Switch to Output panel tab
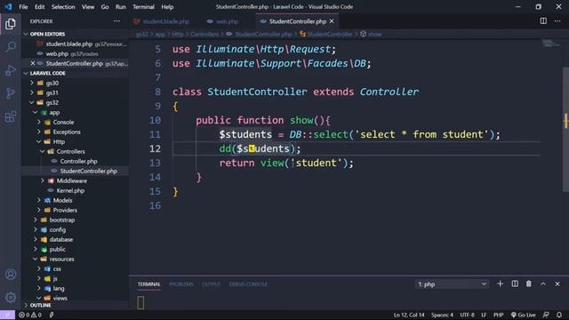This screenshot has height=320, width=569. coord(212,284)
